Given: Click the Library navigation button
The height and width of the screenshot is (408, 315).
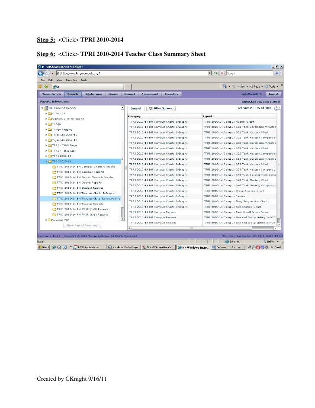Looking at the screenshot, I should 113,94.
